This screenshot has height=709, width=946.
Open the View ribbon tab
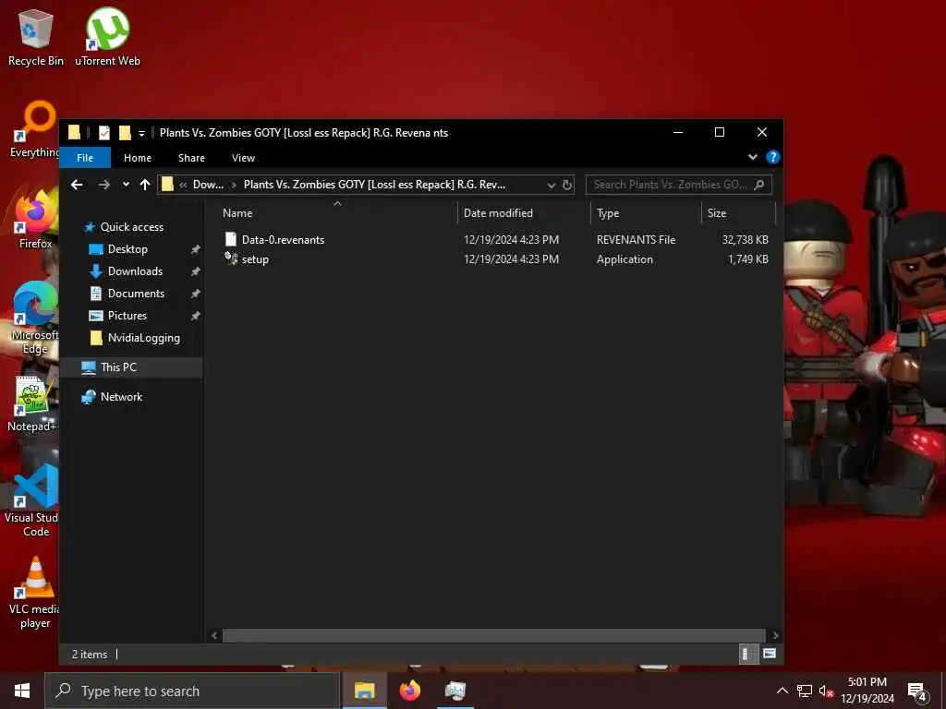(x=243, y=157)
